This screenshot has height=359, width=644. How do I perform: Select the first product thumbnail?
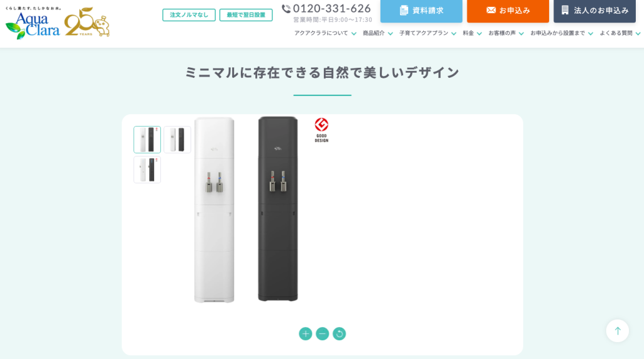coord(147,140)
